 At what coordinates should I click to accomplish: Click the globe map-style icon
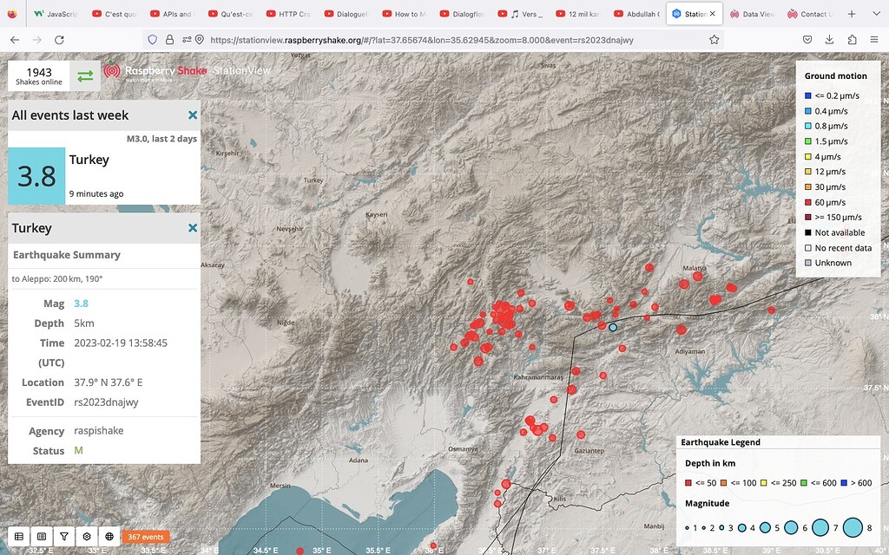109,536
